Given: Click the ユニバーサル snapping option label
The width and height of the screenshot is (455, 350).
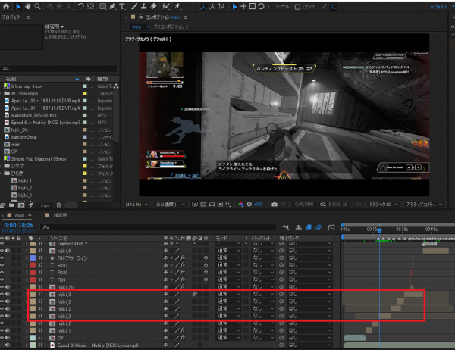Looking at the screenshot, I should coord(278,6).
